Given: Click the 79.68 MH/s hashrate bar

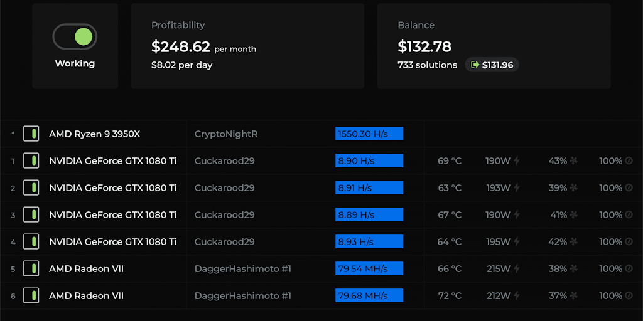Looking at the screenshot, I should (369, 295).
